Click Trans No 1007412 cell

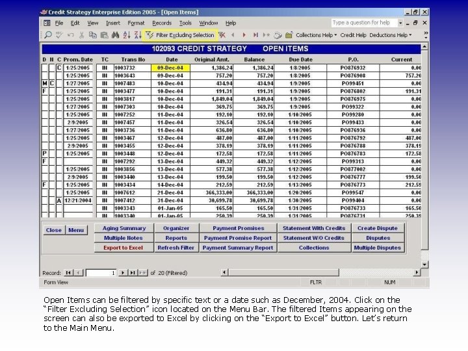pyautogui.click(x=132, y=200)
